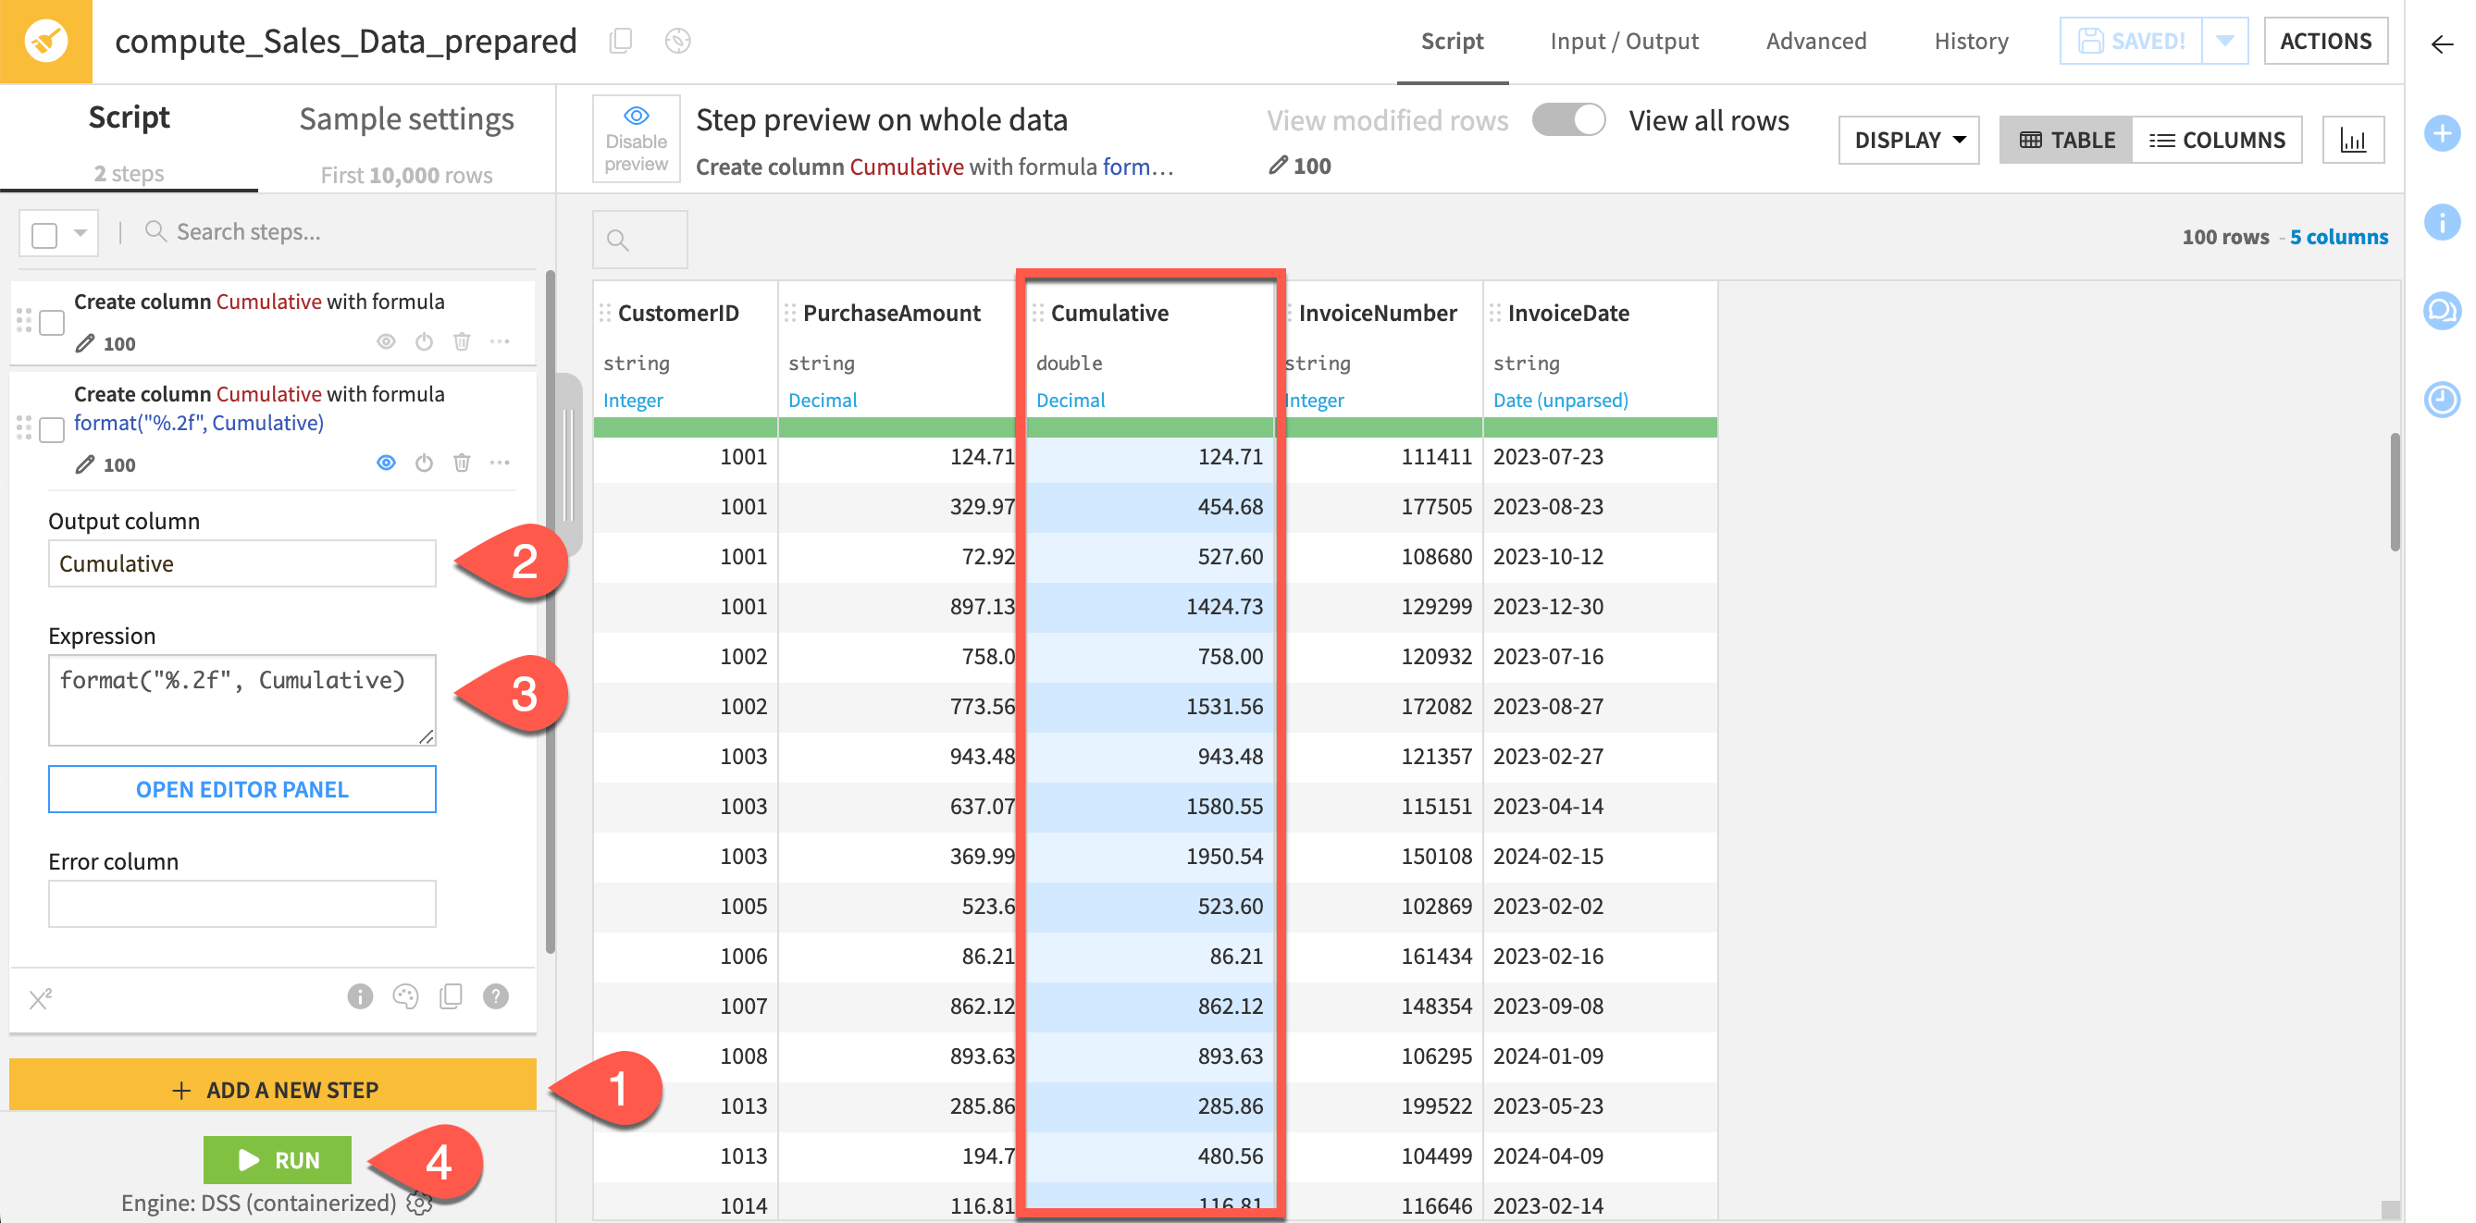Switch to the Script top tab

pyautogui.click(x=1452, y=42)
